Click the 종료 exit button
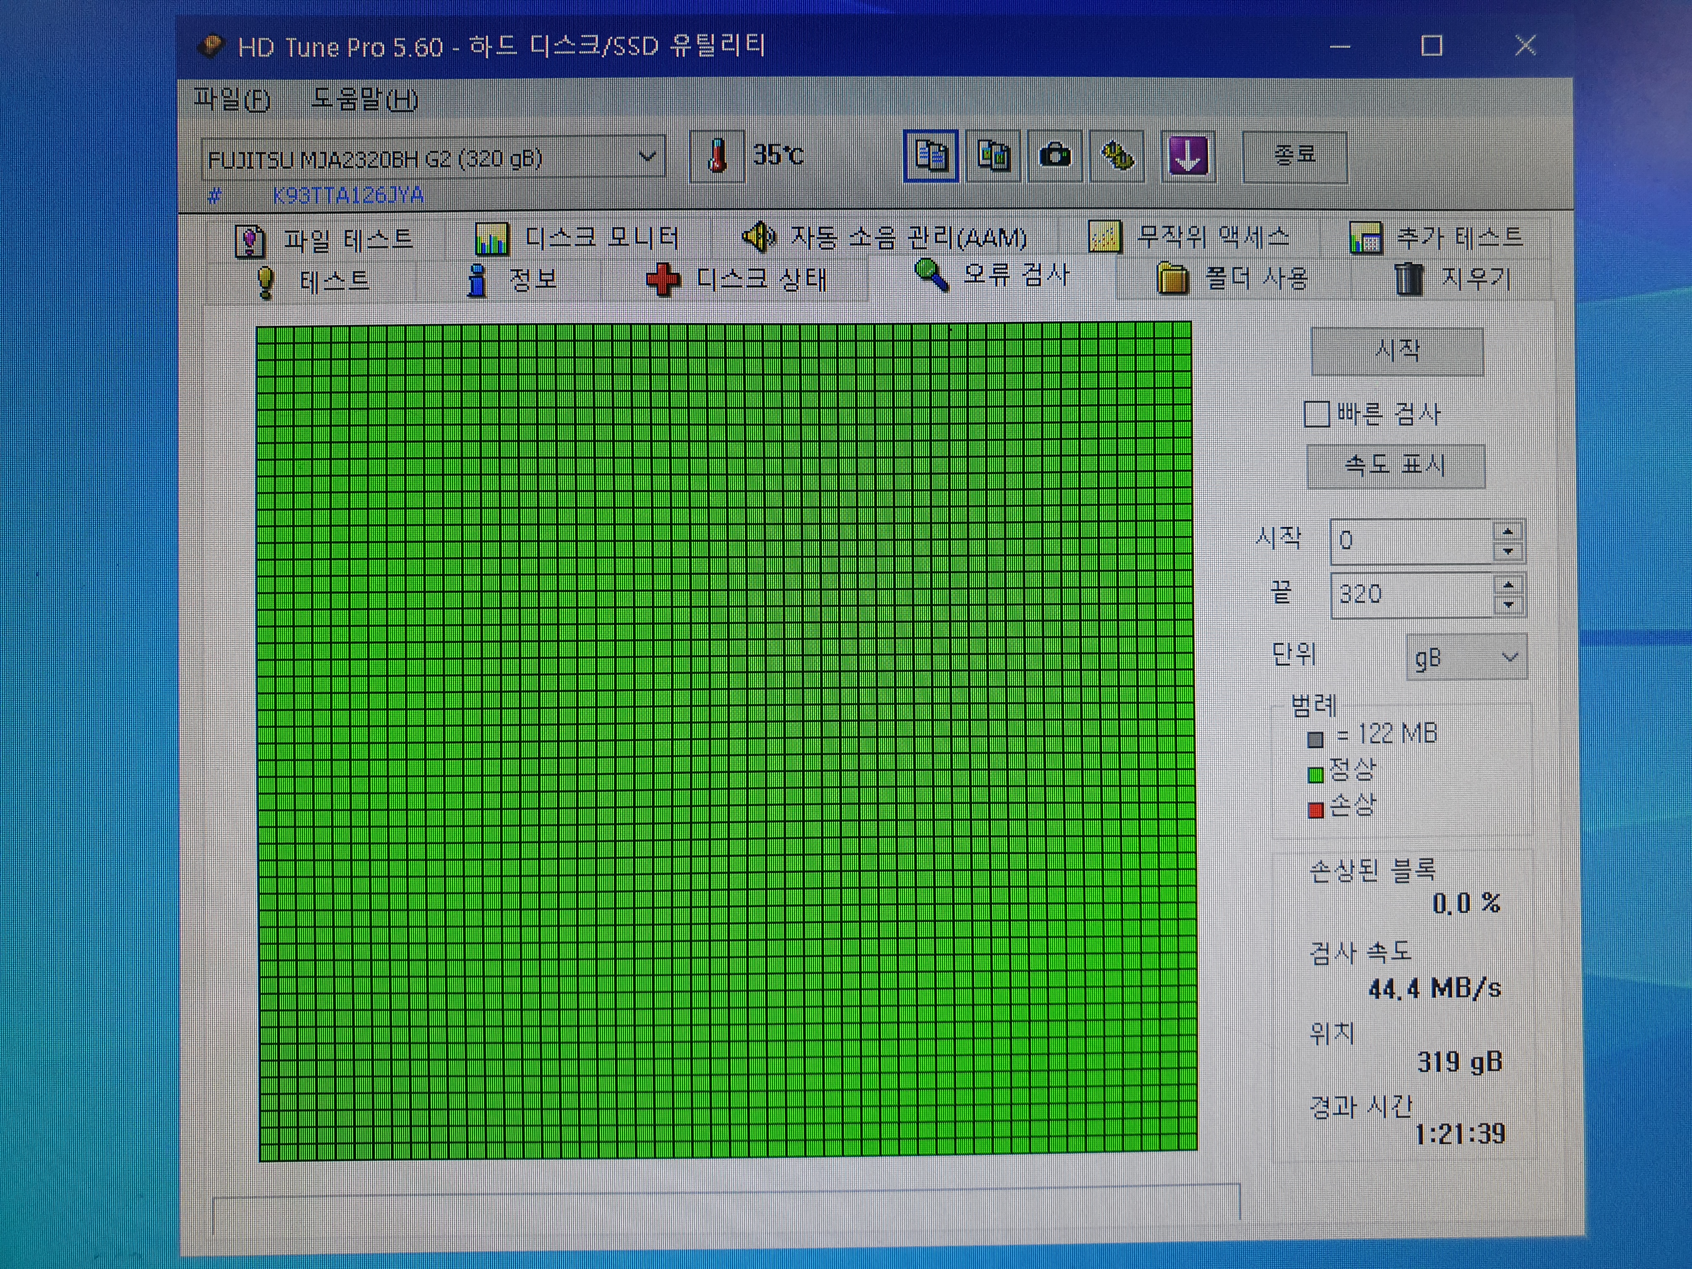1692x1269 pixels. pyautogui.click(x=1294, y=156)
